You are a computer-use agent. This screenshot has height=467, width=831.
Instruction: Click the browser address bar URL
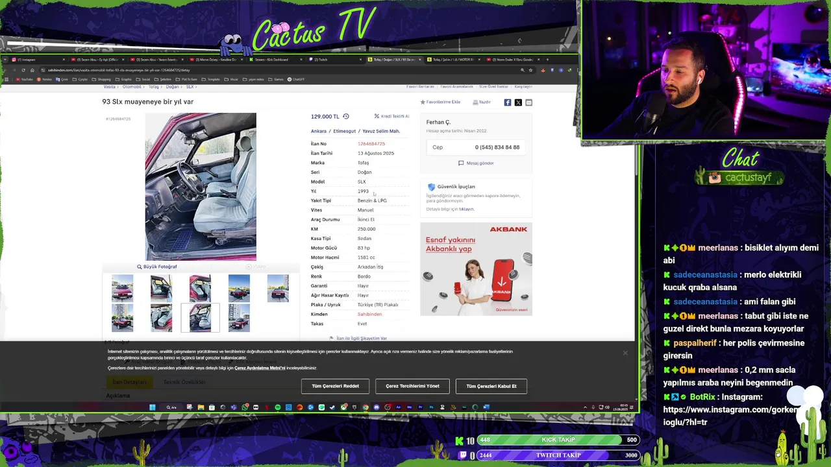point(119,70)
